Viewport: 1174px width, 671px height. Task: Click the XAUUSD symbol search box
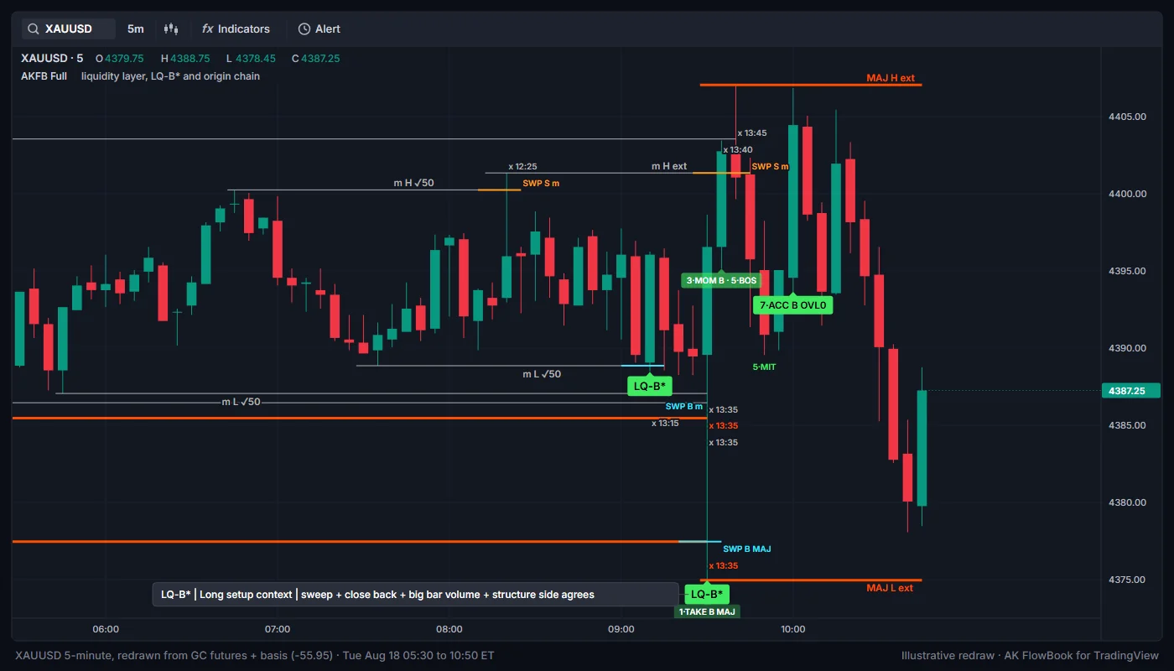pyautogui.click(x=69, y=29)
